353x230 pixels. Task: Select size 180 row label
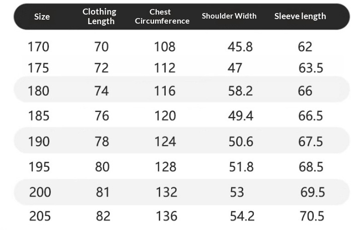coord(38,91)
